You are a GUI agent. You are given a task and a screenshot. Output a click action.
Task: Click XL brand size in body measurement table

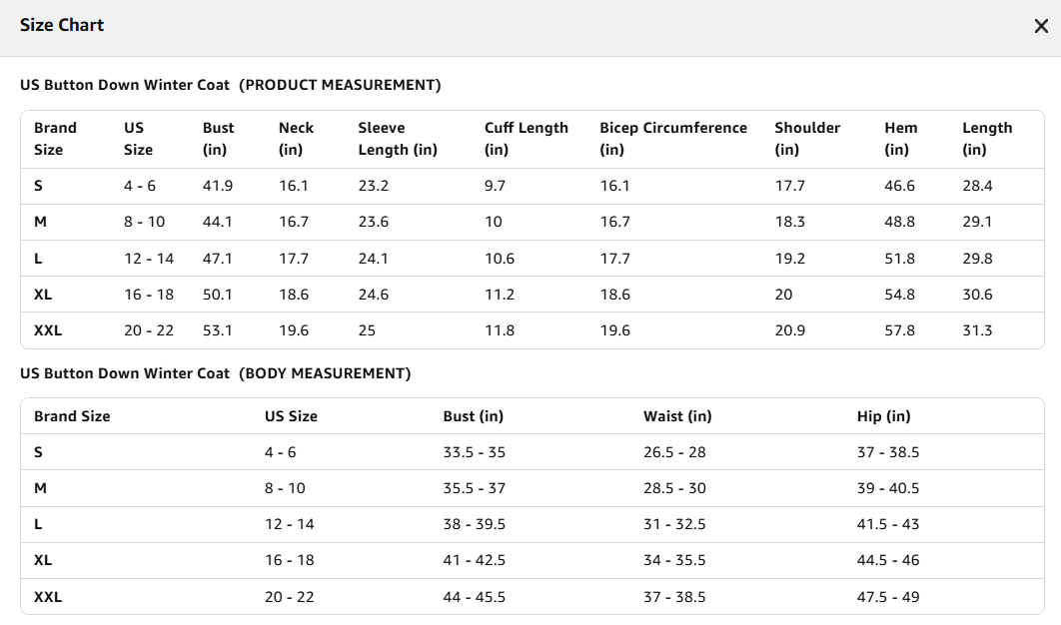(43, 560)
